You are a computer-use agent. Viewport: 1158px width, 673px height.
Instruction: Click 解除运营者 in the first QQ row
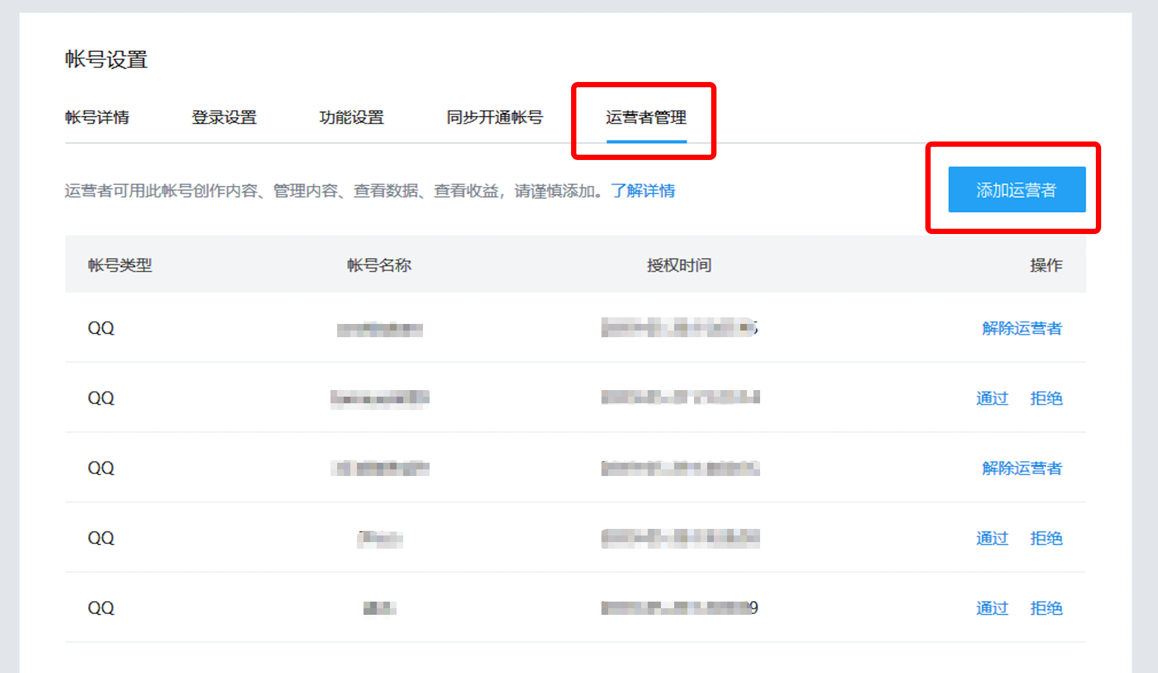click(1022, 328)
